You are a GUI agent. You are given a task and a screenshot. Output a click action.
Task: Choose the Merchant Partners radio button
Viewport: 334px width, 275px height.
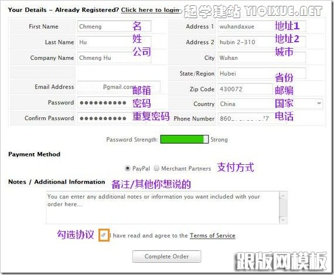156,168
